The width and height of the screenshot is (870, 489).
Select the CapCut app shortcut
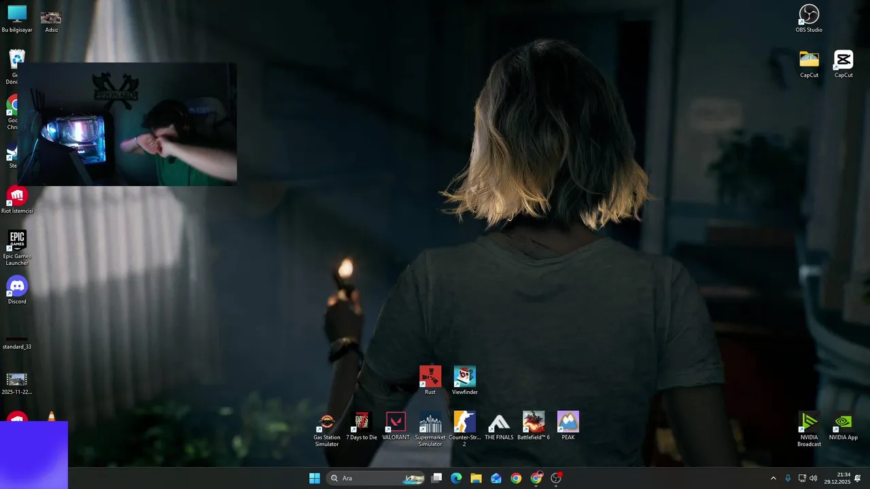point(843,65)
